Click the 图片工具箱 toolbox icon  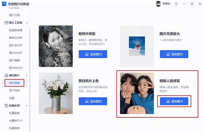tap(6, 23)
